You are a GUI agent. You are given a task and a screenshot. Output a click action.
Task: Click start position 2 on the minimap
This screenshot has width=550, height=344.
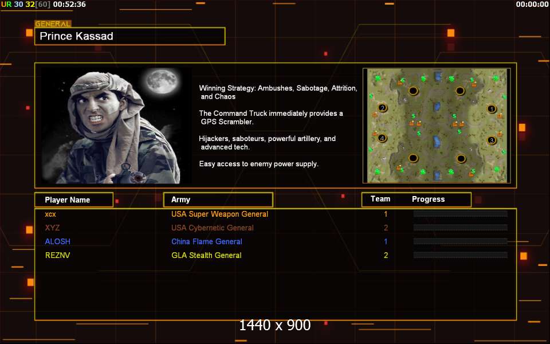pos(382,108)
